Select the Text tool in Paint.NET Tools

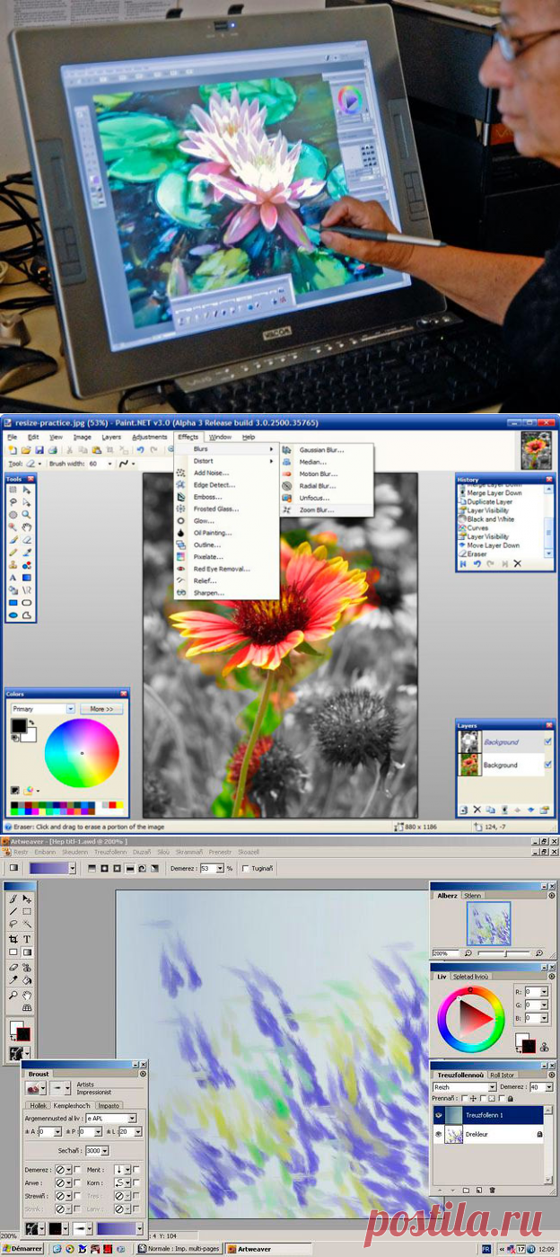point(13,578)
